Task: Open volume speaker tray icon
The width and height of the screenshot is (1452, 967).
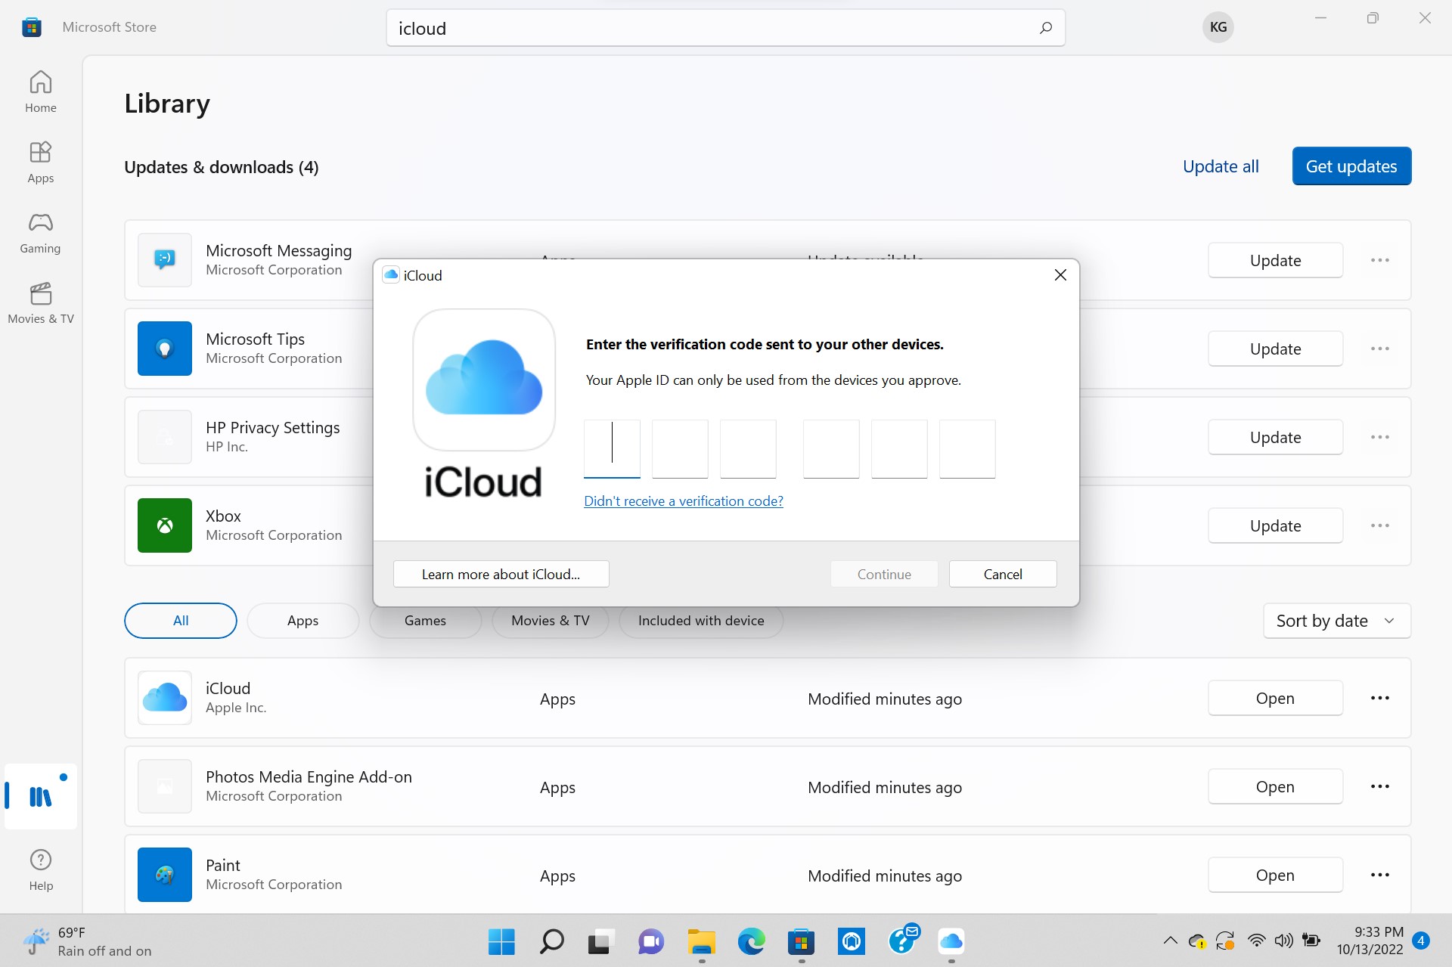Action: 1283,941
